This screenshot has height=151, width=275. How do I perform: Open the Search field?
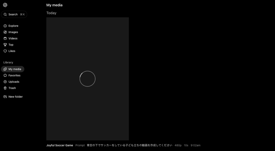(14, 14)
